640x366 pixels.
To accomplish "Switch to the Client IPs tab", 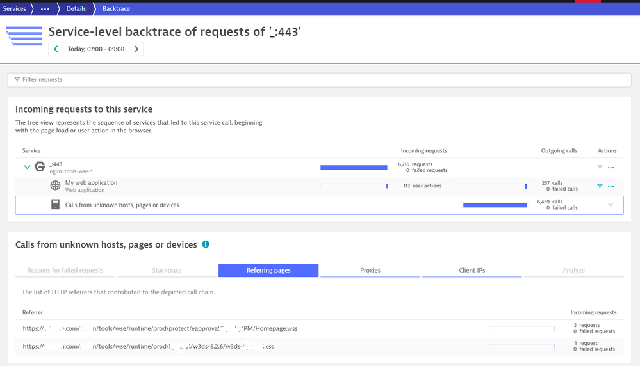I will [472, 271].
